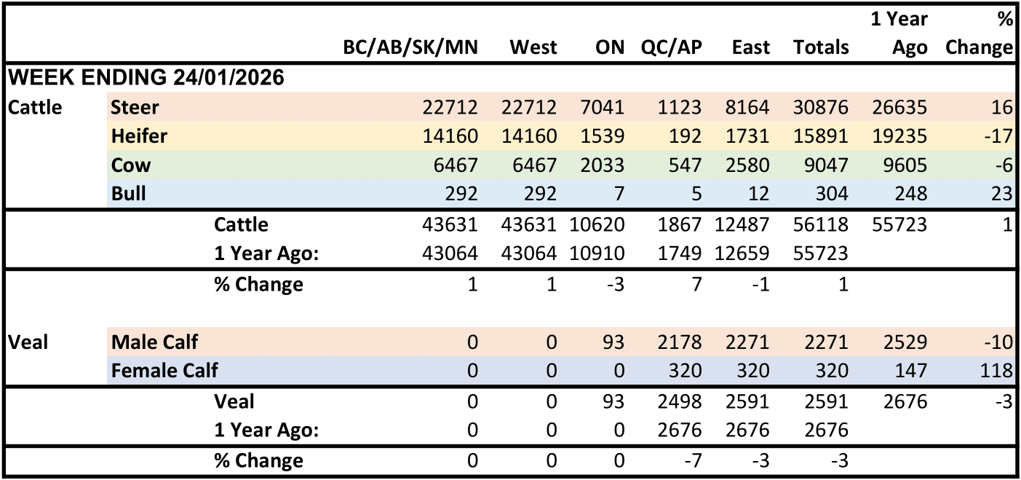Select the Bull row label
The height and width of the screenshot is (480, 1021).
click(x=129, y=194)
